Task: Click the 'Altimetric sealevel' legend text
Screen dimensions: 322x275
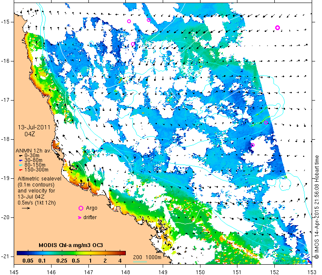Action: pyautogui.click(x=39, y=179)
